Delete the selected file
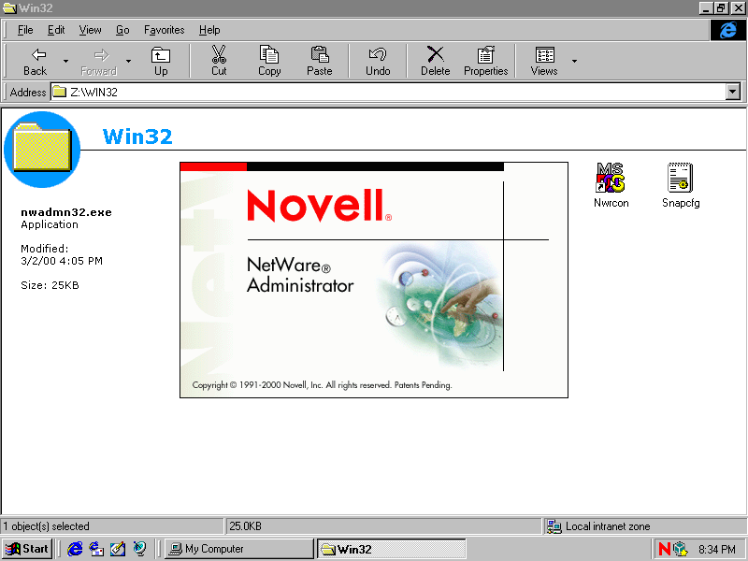 click(x=435, y=62)
